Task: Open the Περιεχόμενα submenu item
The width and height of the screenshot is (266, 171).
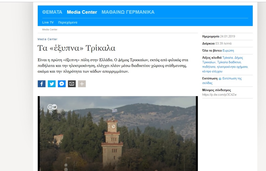Action: (68, 22)
